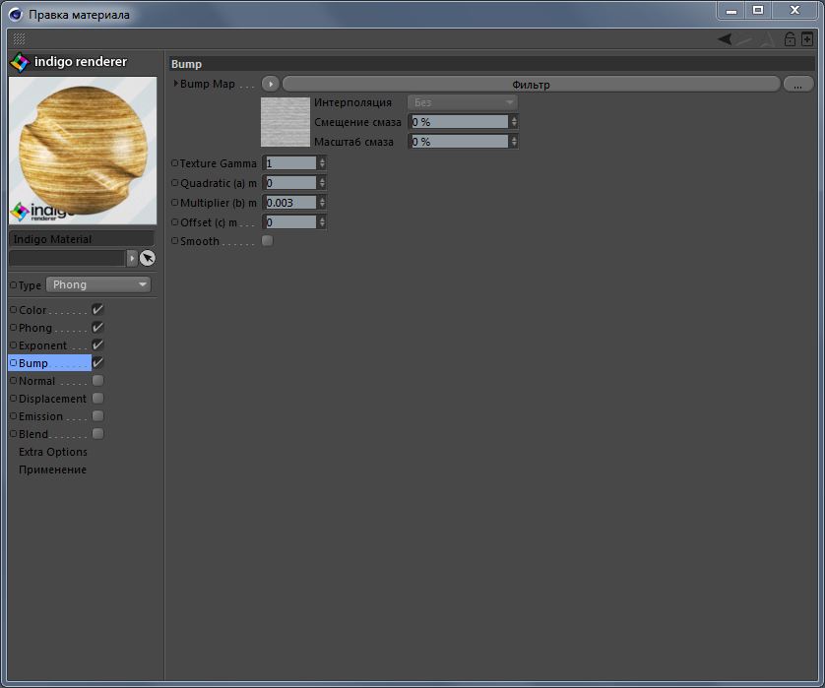Open the Bump Map texture arrow menu
Image resolution: width=825 pixels, height=688 pixels.
point(270,84)
